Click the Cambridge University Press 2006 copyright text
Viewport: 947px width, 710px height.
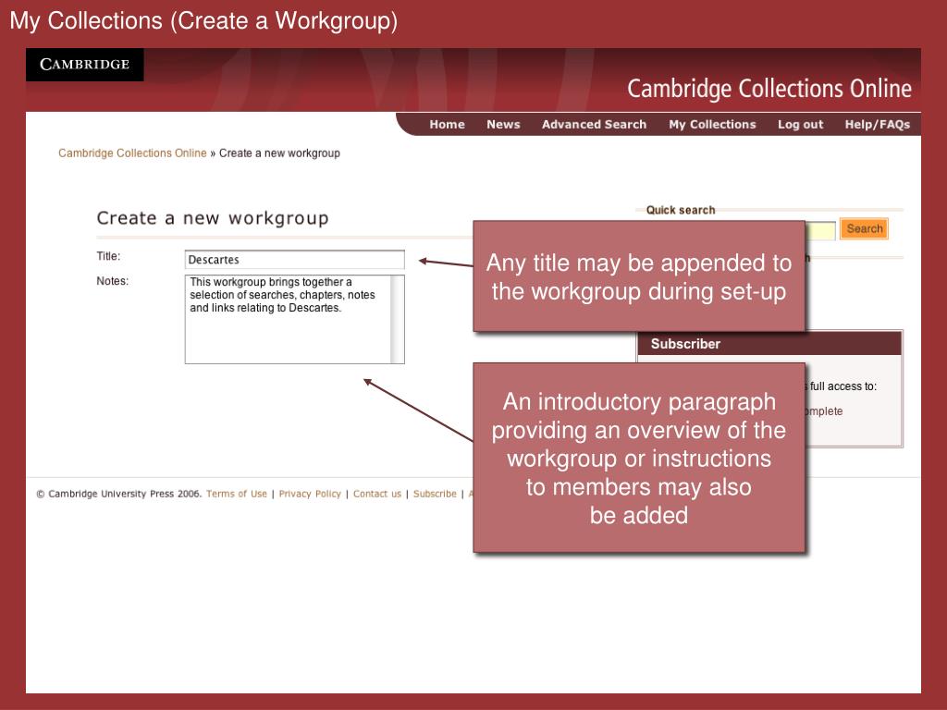click(118, 494)
